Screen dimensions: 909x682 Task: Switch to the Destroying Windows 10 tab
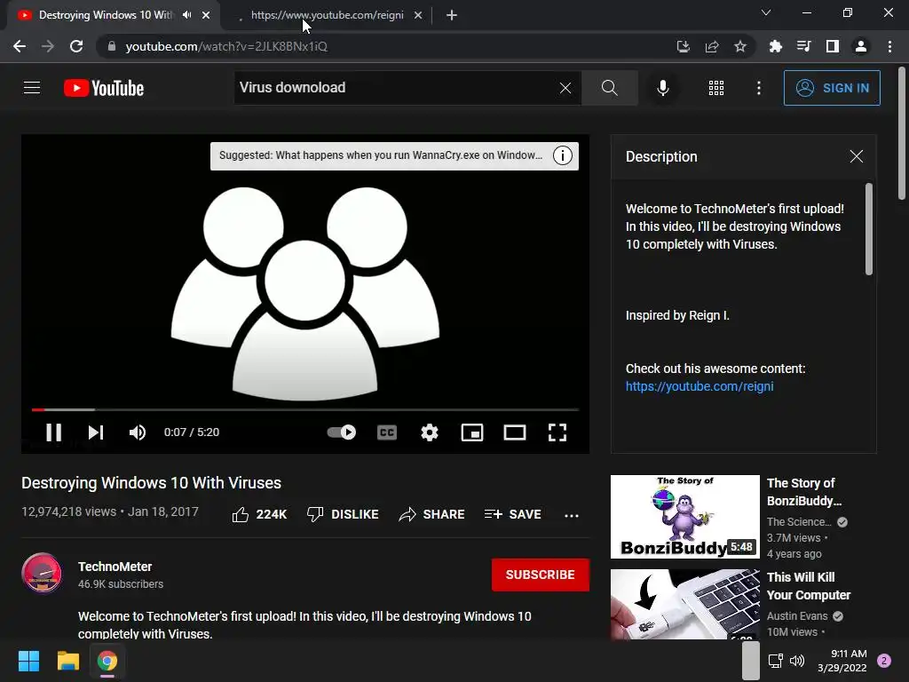(105, 15)
